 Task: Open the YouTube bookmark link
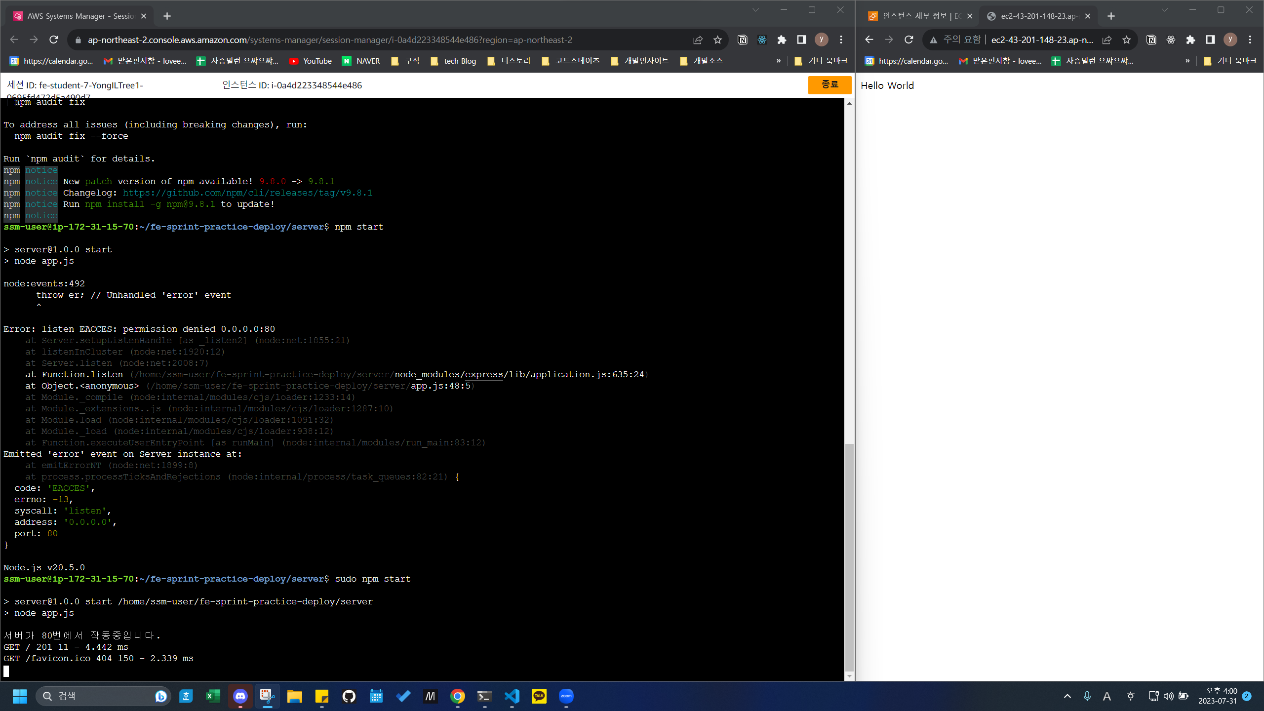pos(311,61)
